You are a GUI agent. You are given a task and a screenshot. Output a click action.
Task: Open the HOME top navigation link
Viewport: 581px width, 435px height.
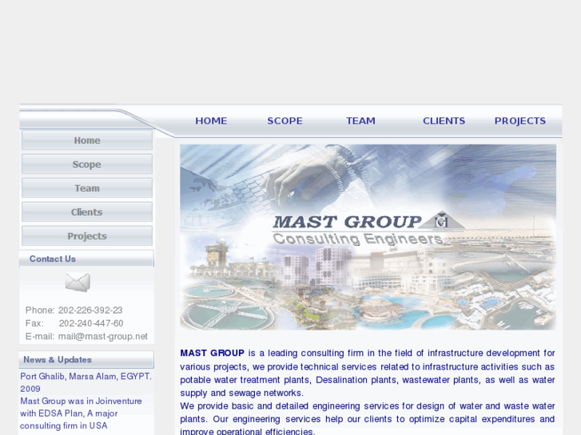pos(211,121)
